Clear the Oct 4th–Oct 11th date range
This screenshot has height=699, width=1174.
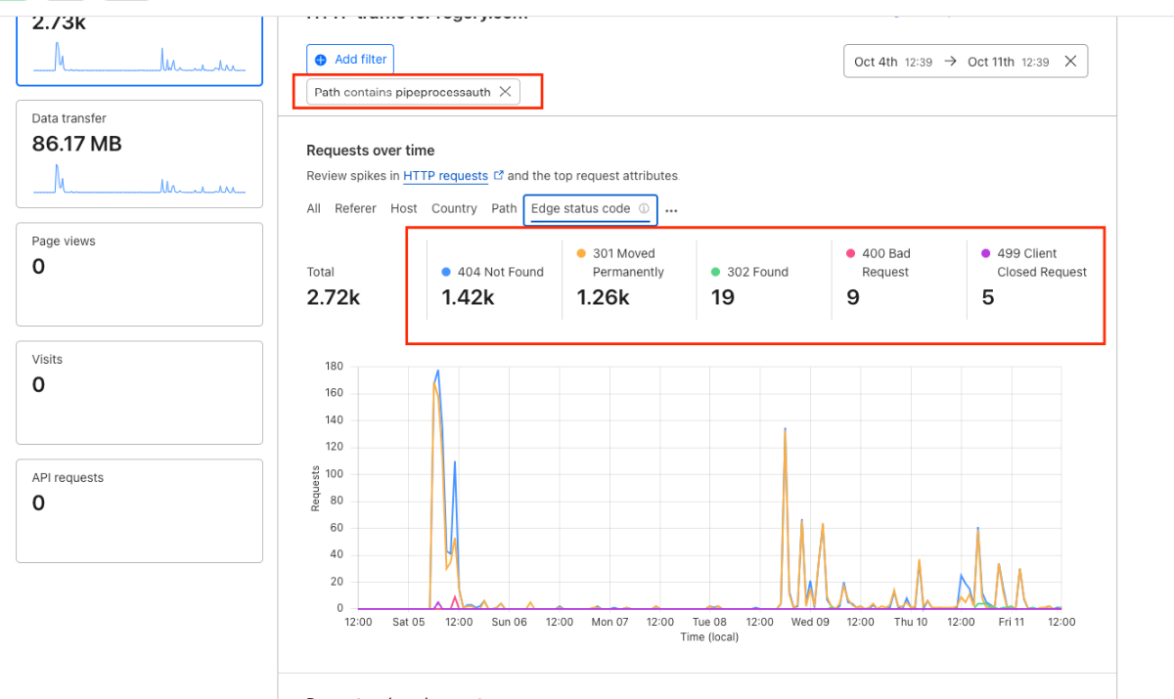click(1070, 62)
